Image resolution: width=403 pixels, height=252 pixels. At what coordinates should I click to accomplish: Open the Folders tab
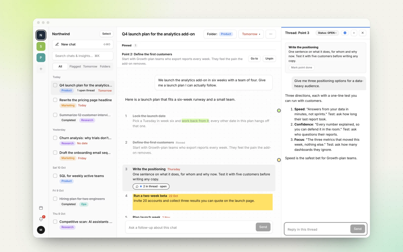tap(105, 67)
